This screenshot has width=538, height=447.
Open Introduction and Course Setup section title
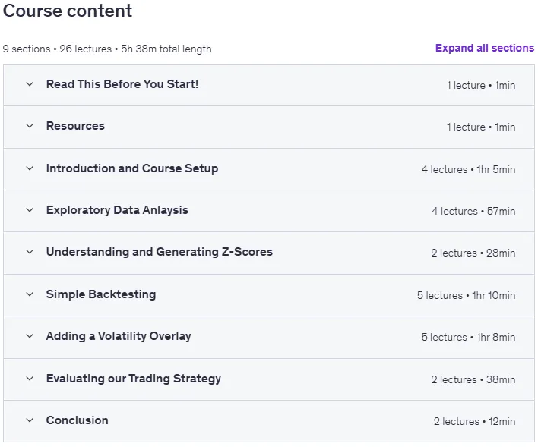[x=132, y=168]
